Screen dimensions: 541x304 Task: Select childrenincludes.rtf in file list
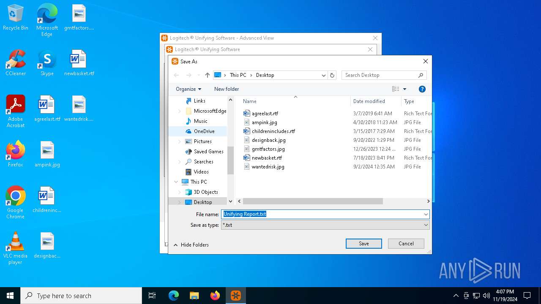pos(273,131)
